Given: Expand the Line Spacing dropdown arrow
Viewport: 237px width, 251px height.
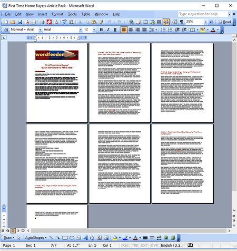Looking at the screenshot, I should click(x=156, y=30).
